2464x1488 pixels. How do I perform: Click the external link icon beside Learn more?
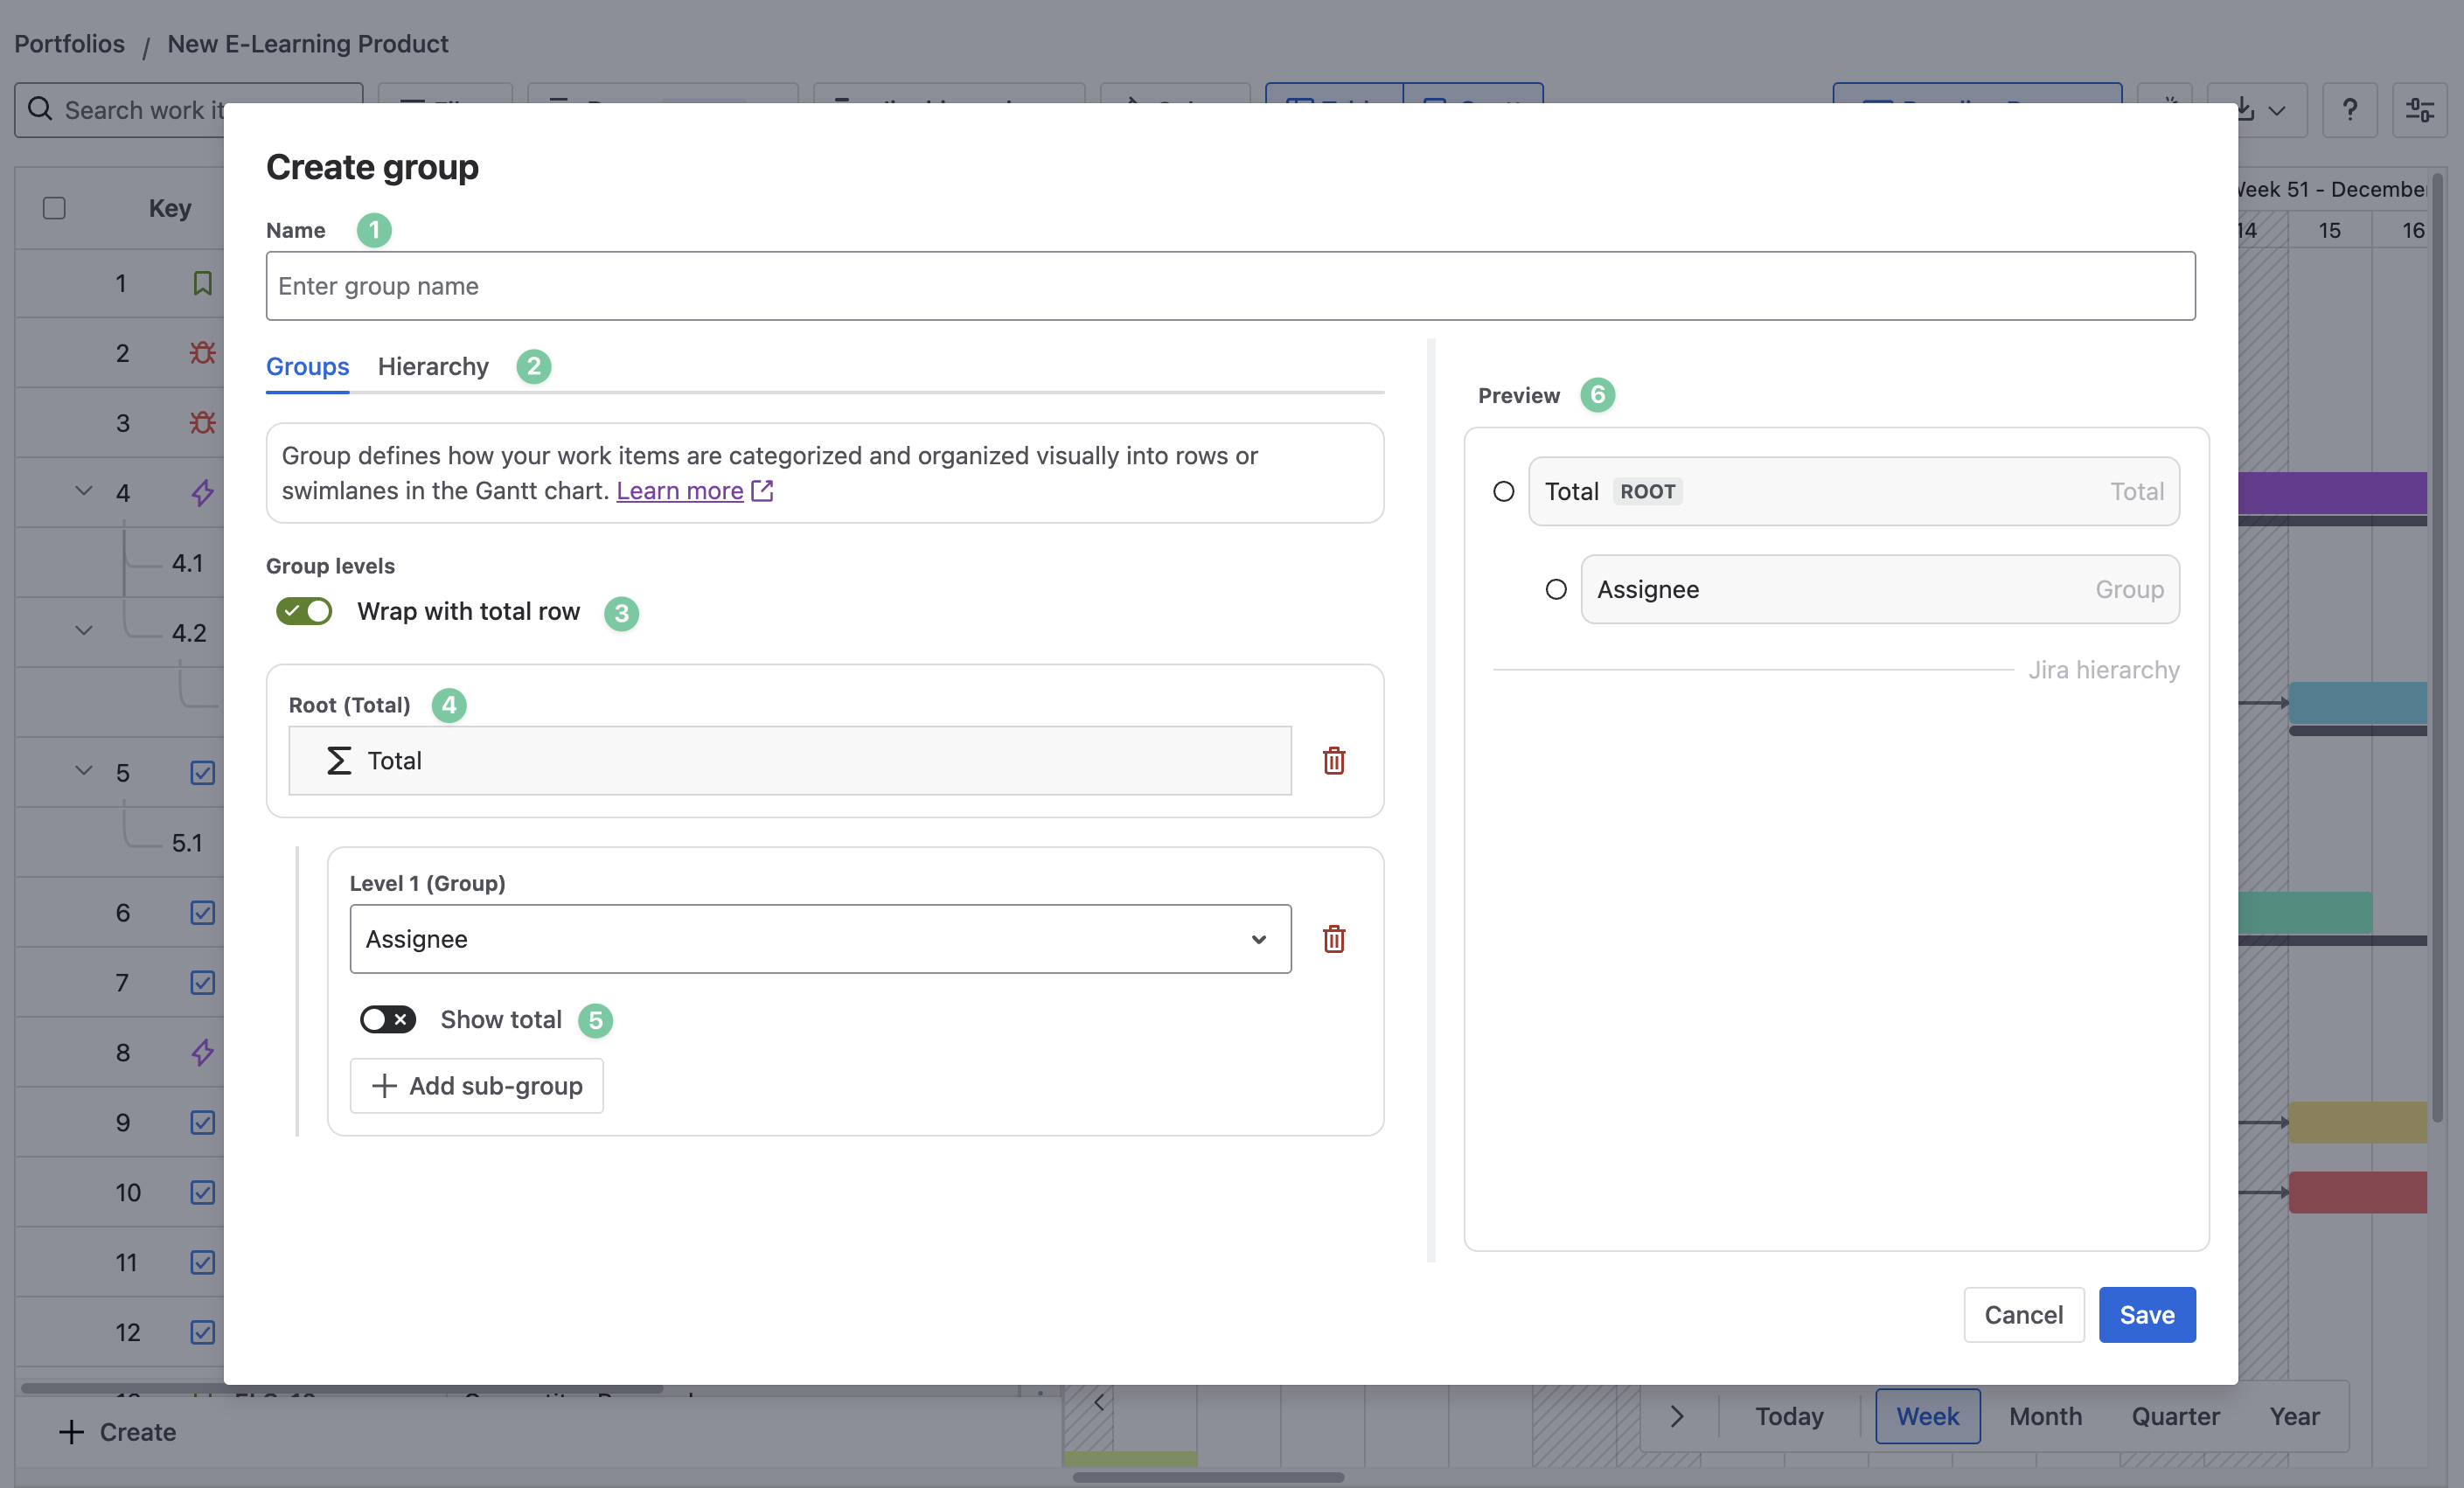(762, 491)
